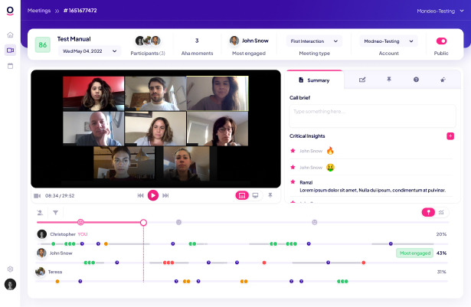Click Christopher's 20% engagement value
The width and height of the screenshot is (471, 307).
tap(441, 234)
